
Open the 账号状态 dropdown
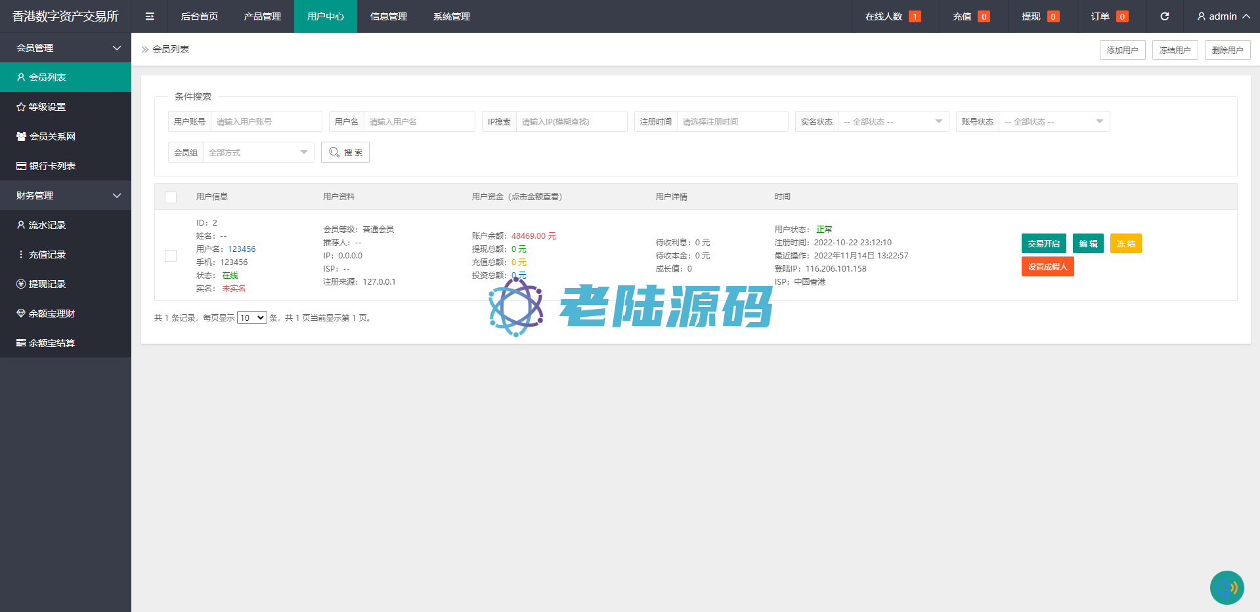(x=1053, y=121)
